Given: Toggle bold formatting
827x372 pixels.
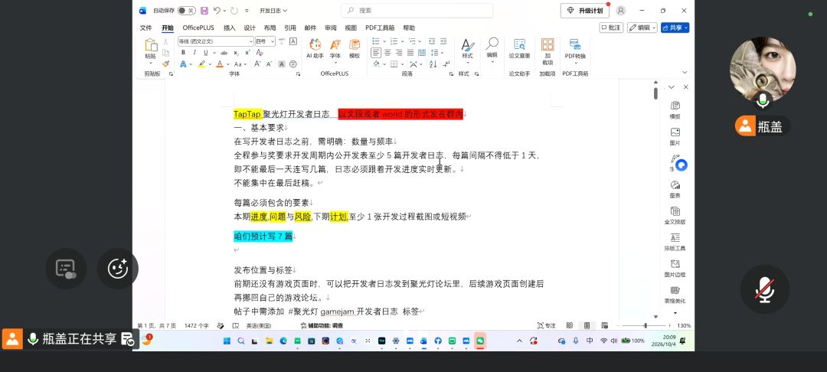Looking at the screenshot, I should (183, 52).
